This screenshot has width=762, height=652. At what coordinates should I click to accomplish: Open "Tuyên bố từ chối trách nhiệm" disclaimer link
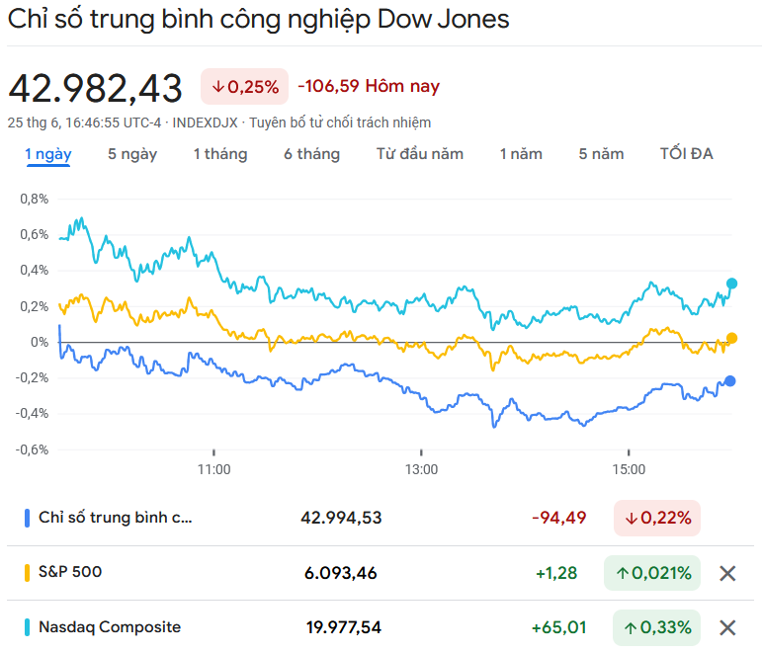(x=340, y=122)
